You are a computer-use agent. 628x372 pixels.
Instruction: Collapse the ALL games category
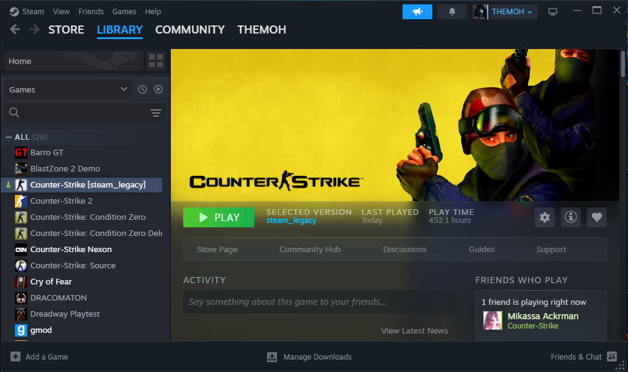[x=9, y=137]
